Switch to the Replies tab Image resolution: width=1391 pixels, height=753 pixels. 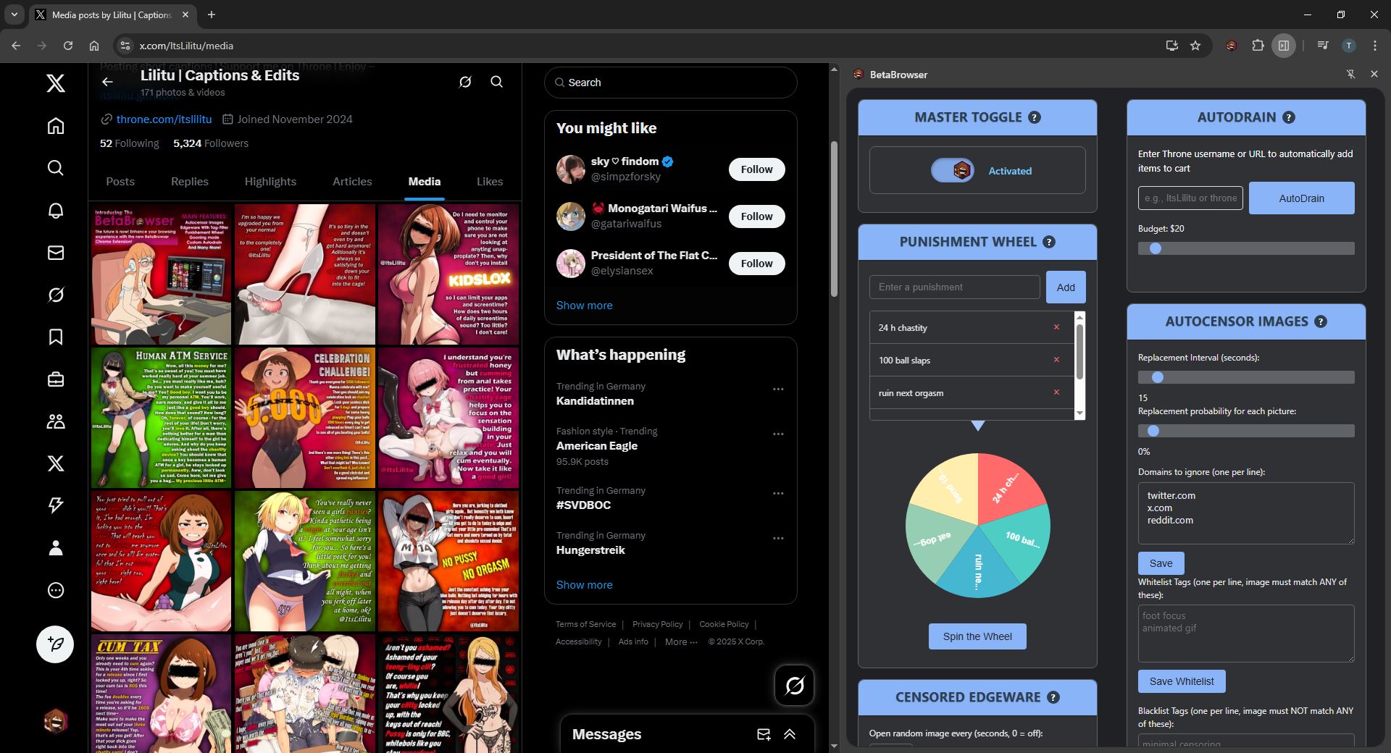(190, 182)
